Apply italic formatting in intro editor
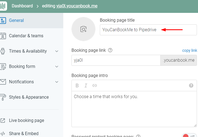The width and height of the screenshot is (198, 137). click(86, 85)
